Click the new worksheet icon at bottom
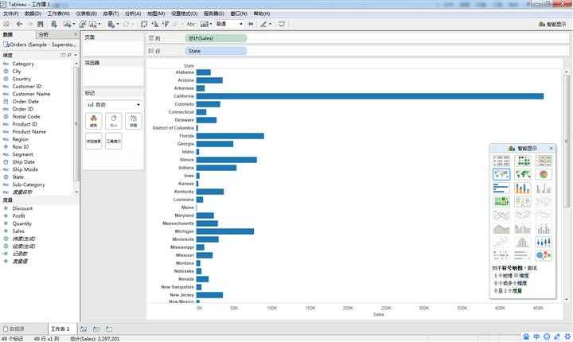The width and height of the screenshot is (573, 342). pyautogui.click(x=84, y=328)
